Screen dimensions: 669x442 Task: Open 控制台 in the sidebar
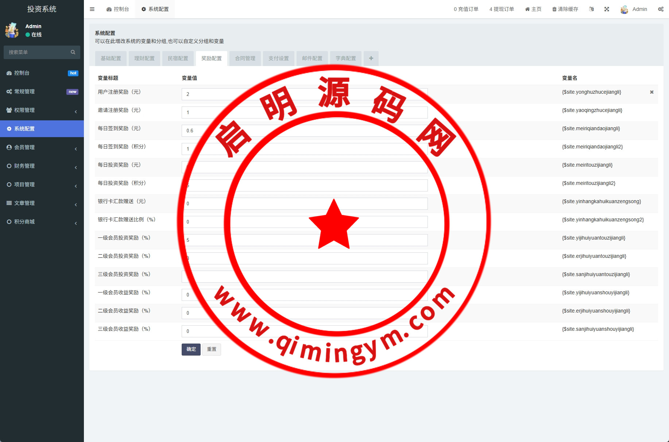click(x=42, y=73)
